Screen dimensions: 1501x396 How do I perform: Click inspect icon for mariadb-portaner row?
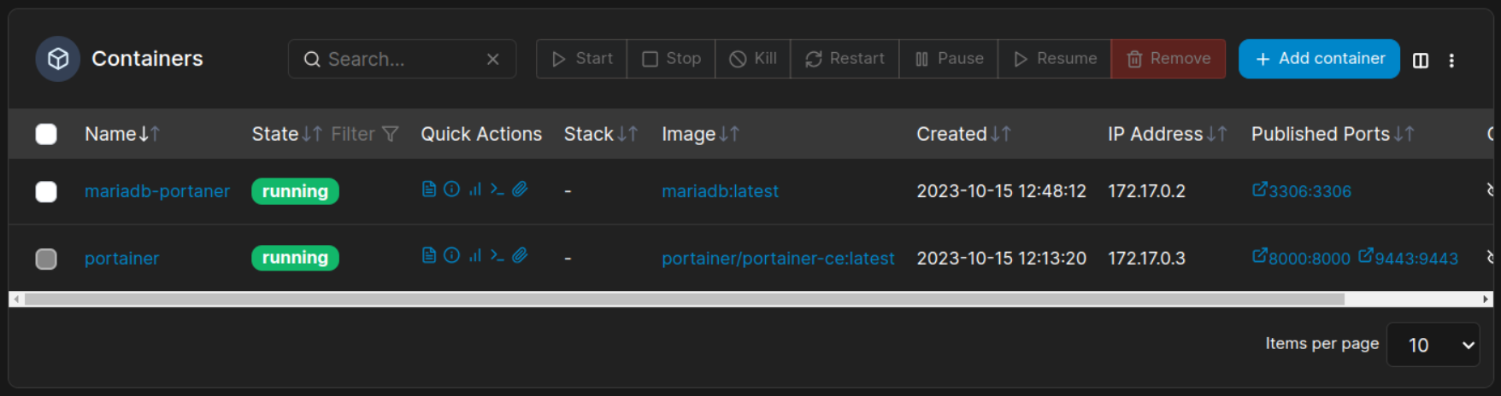tap(451, 189)
